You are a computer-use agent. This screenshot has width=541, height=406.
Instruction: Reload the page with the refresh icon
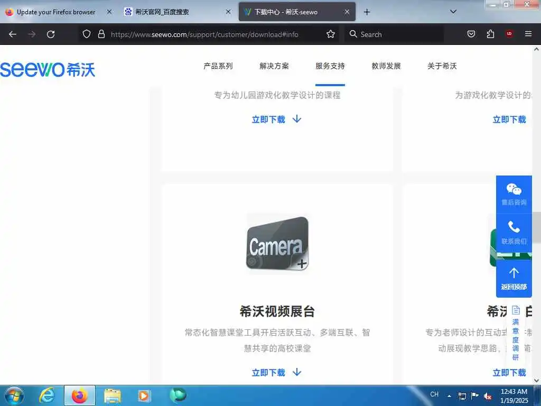(51, 34)
